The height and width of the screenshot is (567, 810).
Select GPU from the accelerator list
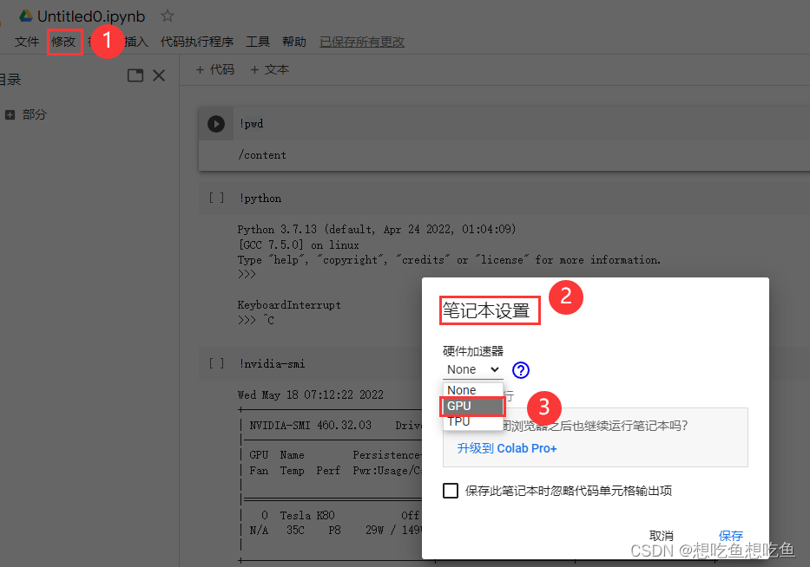[459, 405]
